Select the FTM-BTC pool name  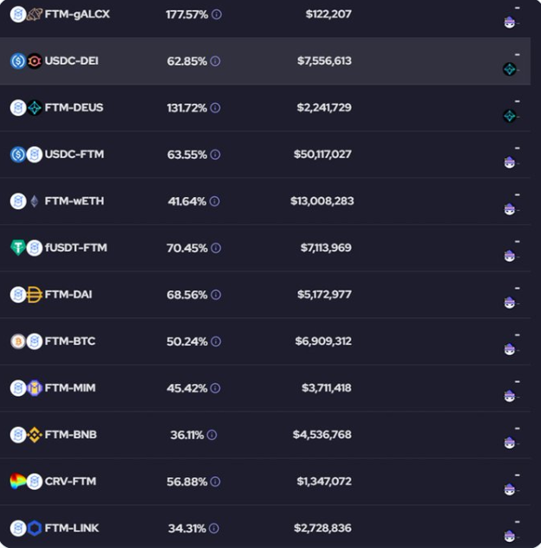pyautogui.click(x=70, y=341)
